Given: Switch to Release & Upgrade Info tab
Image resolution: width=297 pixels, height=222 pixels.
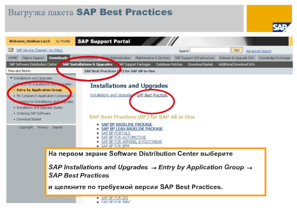Looking at the screenshot, I should point(236,58).
